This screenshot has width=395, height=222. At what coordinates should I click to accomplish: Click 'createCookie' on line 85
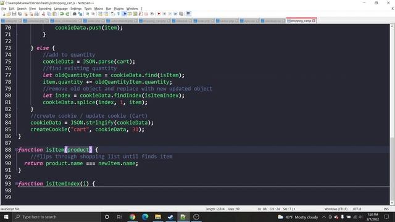tap(49, 129)
